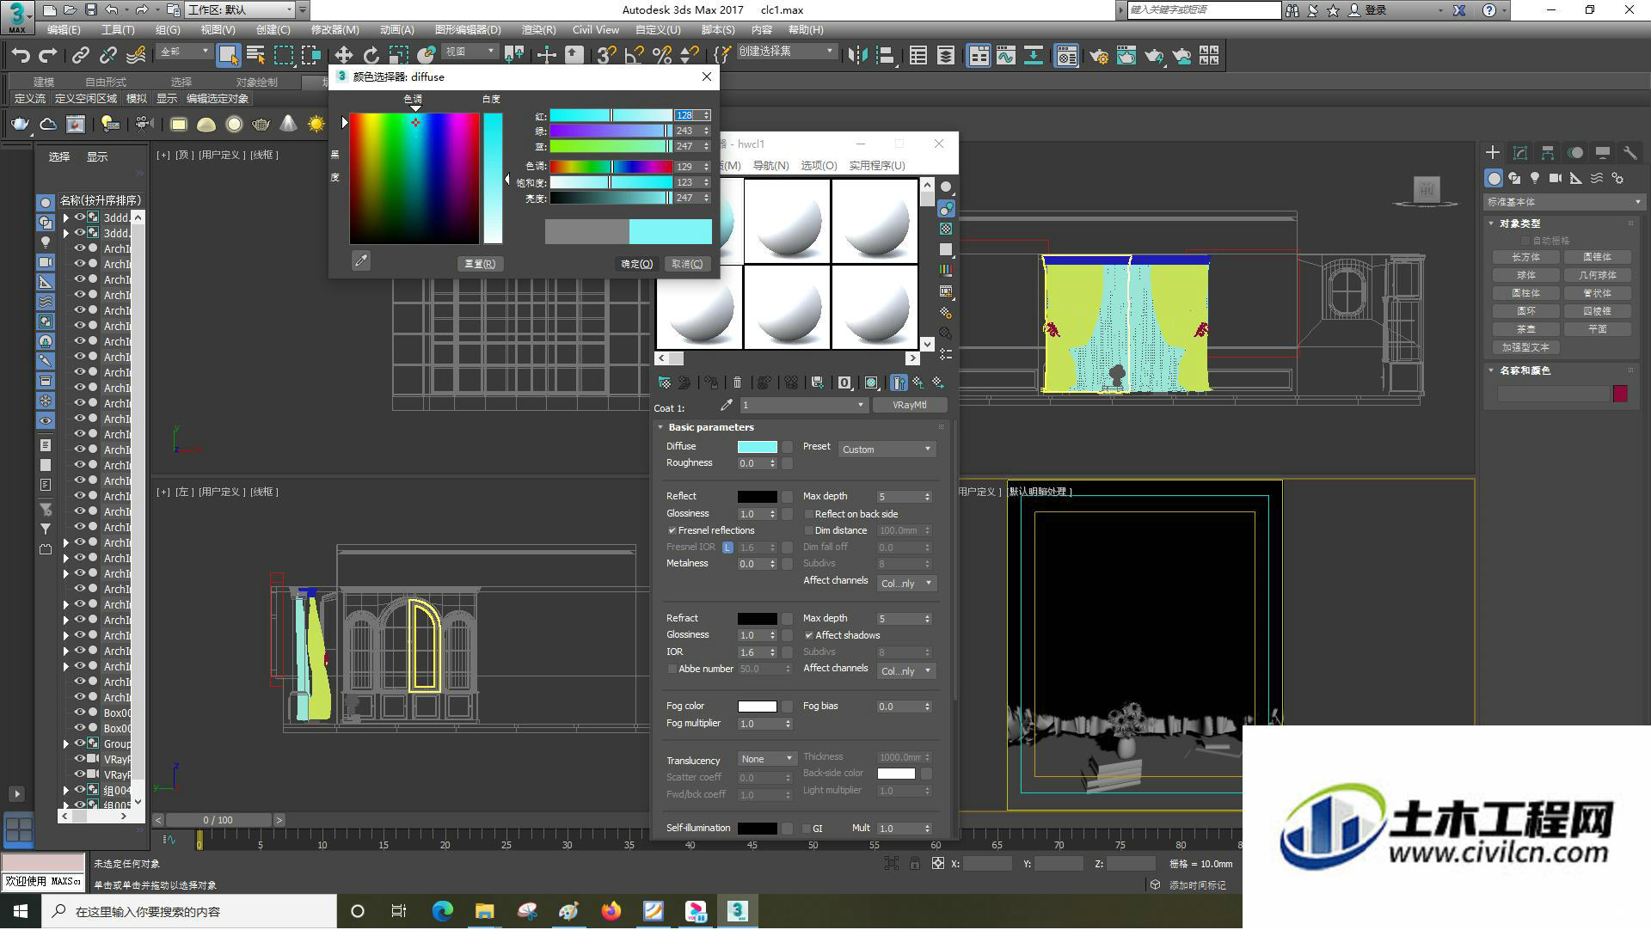Open the Civil View menu
Image resolution: width=1651 pixels, height=930 pixels.
coord(595,29)
